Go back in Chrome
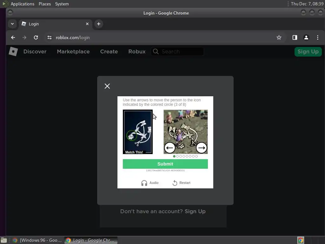325x244 pixels. (x=13, y=37)
